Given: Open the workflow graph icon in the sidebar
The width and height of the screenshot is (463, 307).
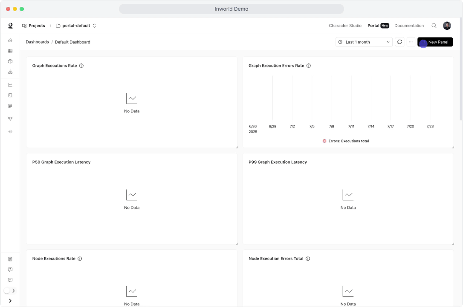Looking at the screenshot, I should [x=10, y=119].
